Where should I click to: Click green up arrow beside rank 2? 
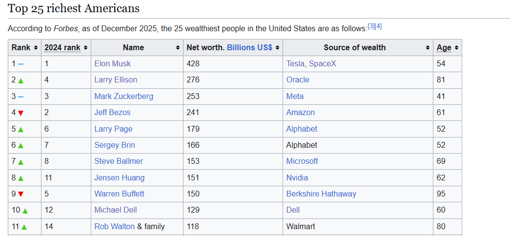21,80
